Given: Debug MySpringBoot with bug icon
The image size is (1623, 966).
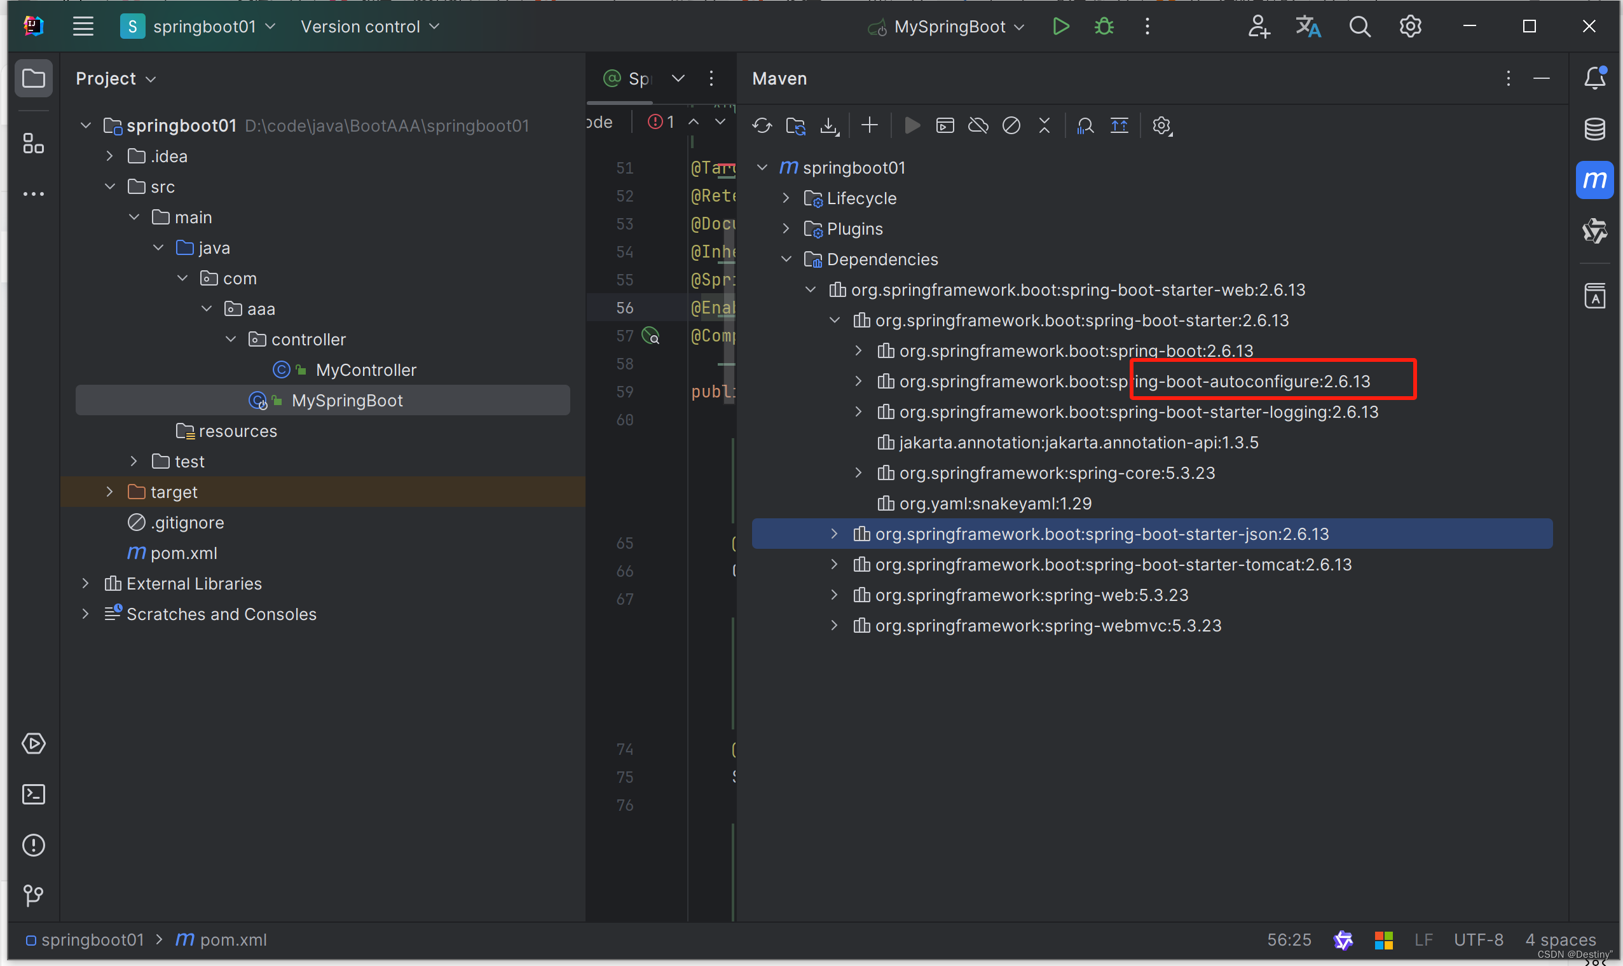Looking at the screenshot, I should [1104, 27].
